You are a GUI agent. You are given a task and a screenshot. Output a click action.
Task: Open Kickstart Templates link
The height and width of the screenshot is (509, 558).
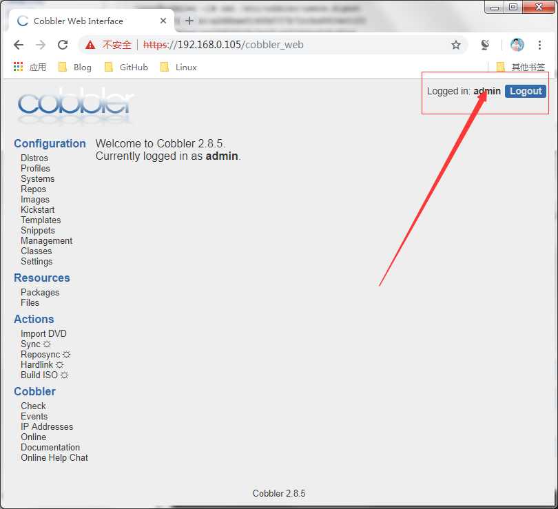coord(41,215)
